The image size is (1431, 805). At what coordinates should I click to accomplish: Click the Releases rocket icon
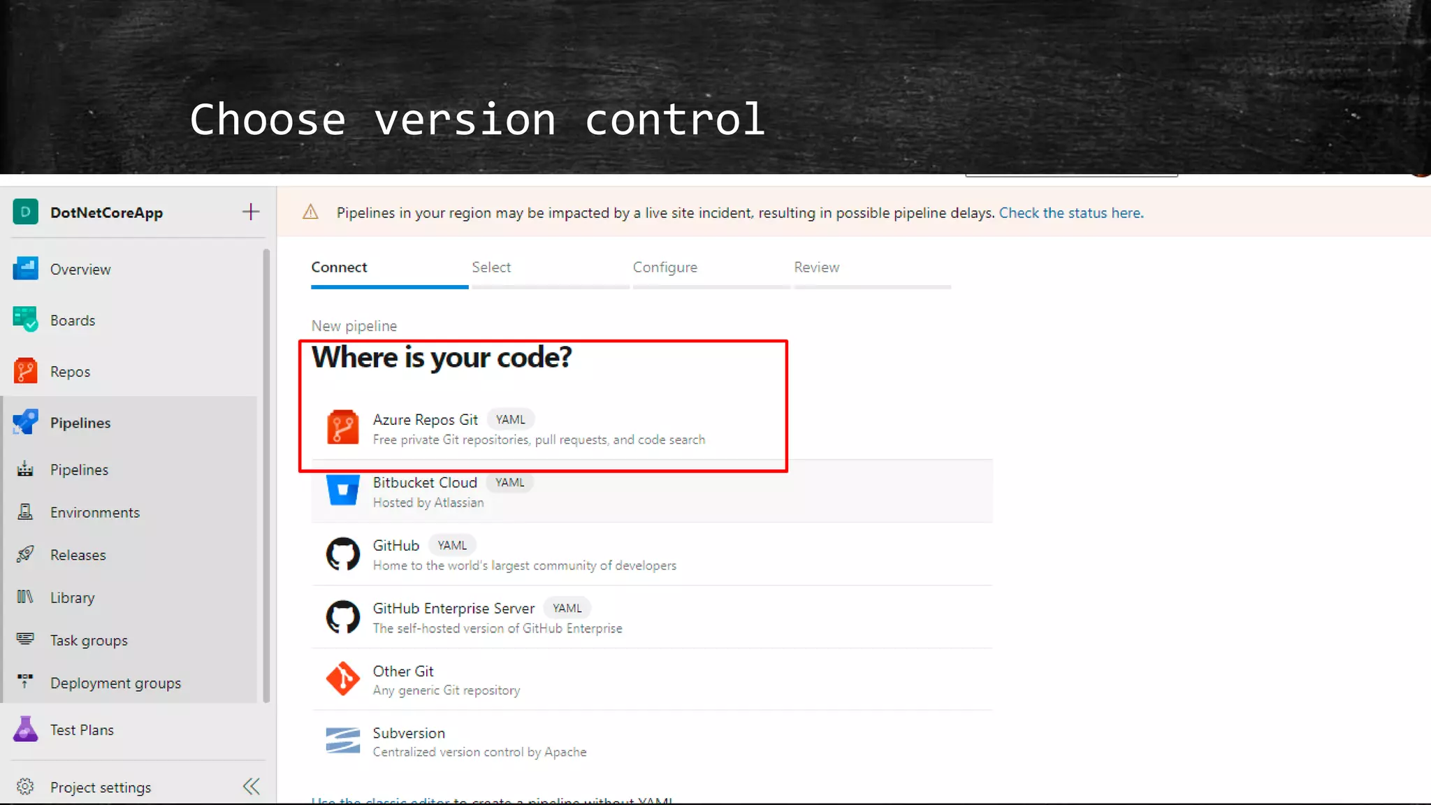[25, 554]
